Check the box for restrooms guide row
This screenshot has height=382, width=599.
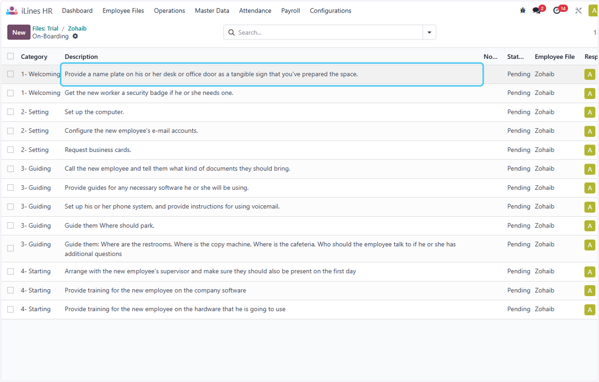point(10,248)
